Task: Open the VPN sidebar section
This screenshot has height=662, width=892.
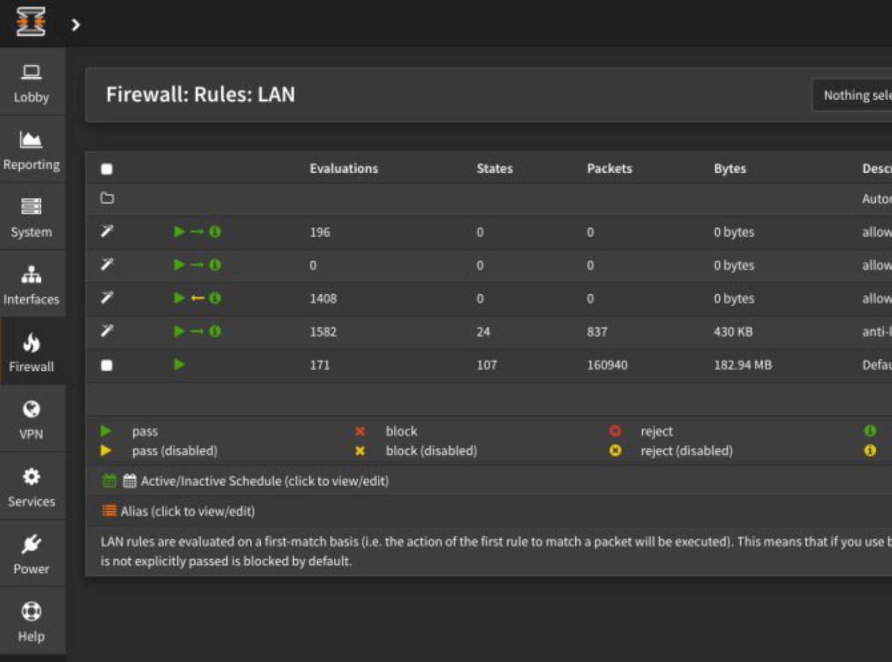Action: (x=32, y=419)
